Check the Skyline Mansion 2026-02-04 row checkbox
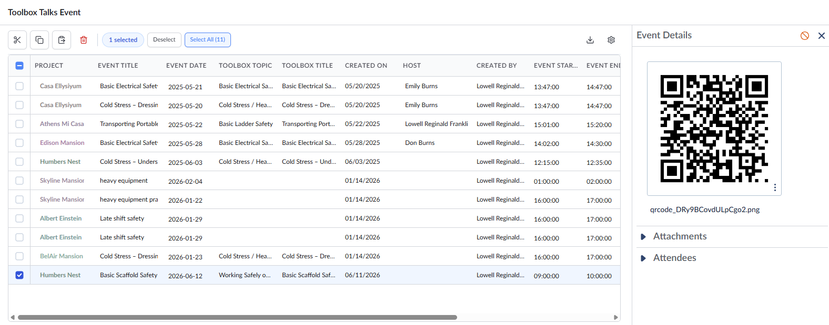 [19, 181]
